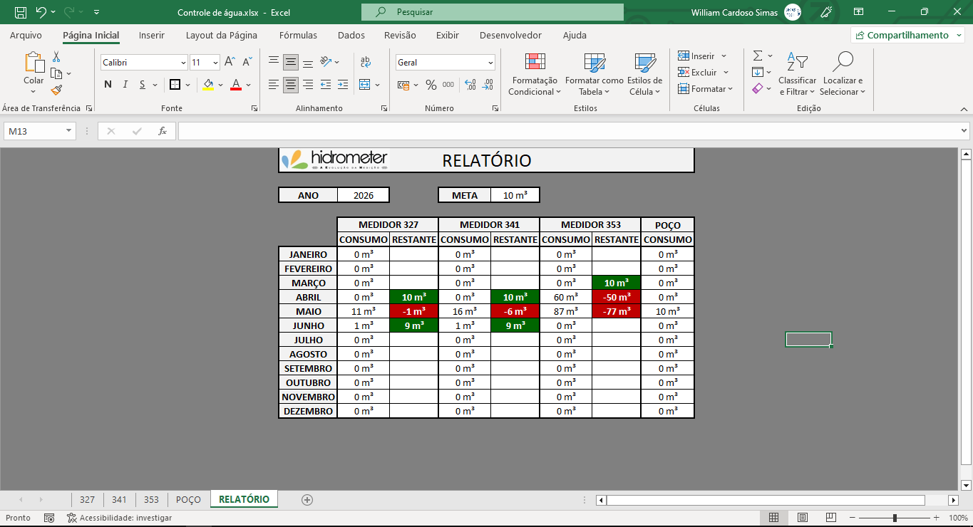
Task: Open Formatação Condicional menu
Action: click(535, 74)
